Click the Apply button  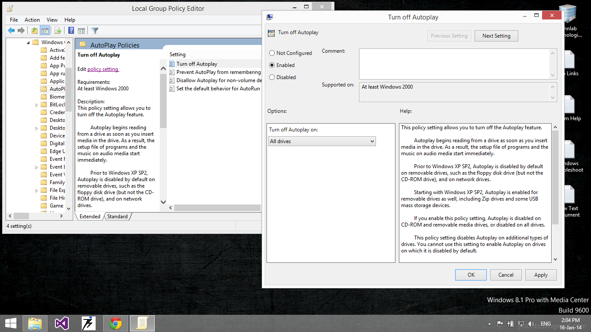(x=541, y=275)
